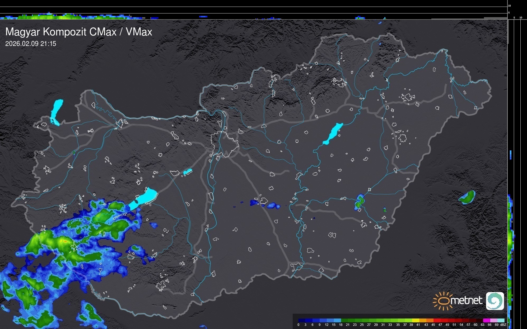Screen dimensions: 527x329
Task: Click the teal spiral app icon
Action: 495,301
